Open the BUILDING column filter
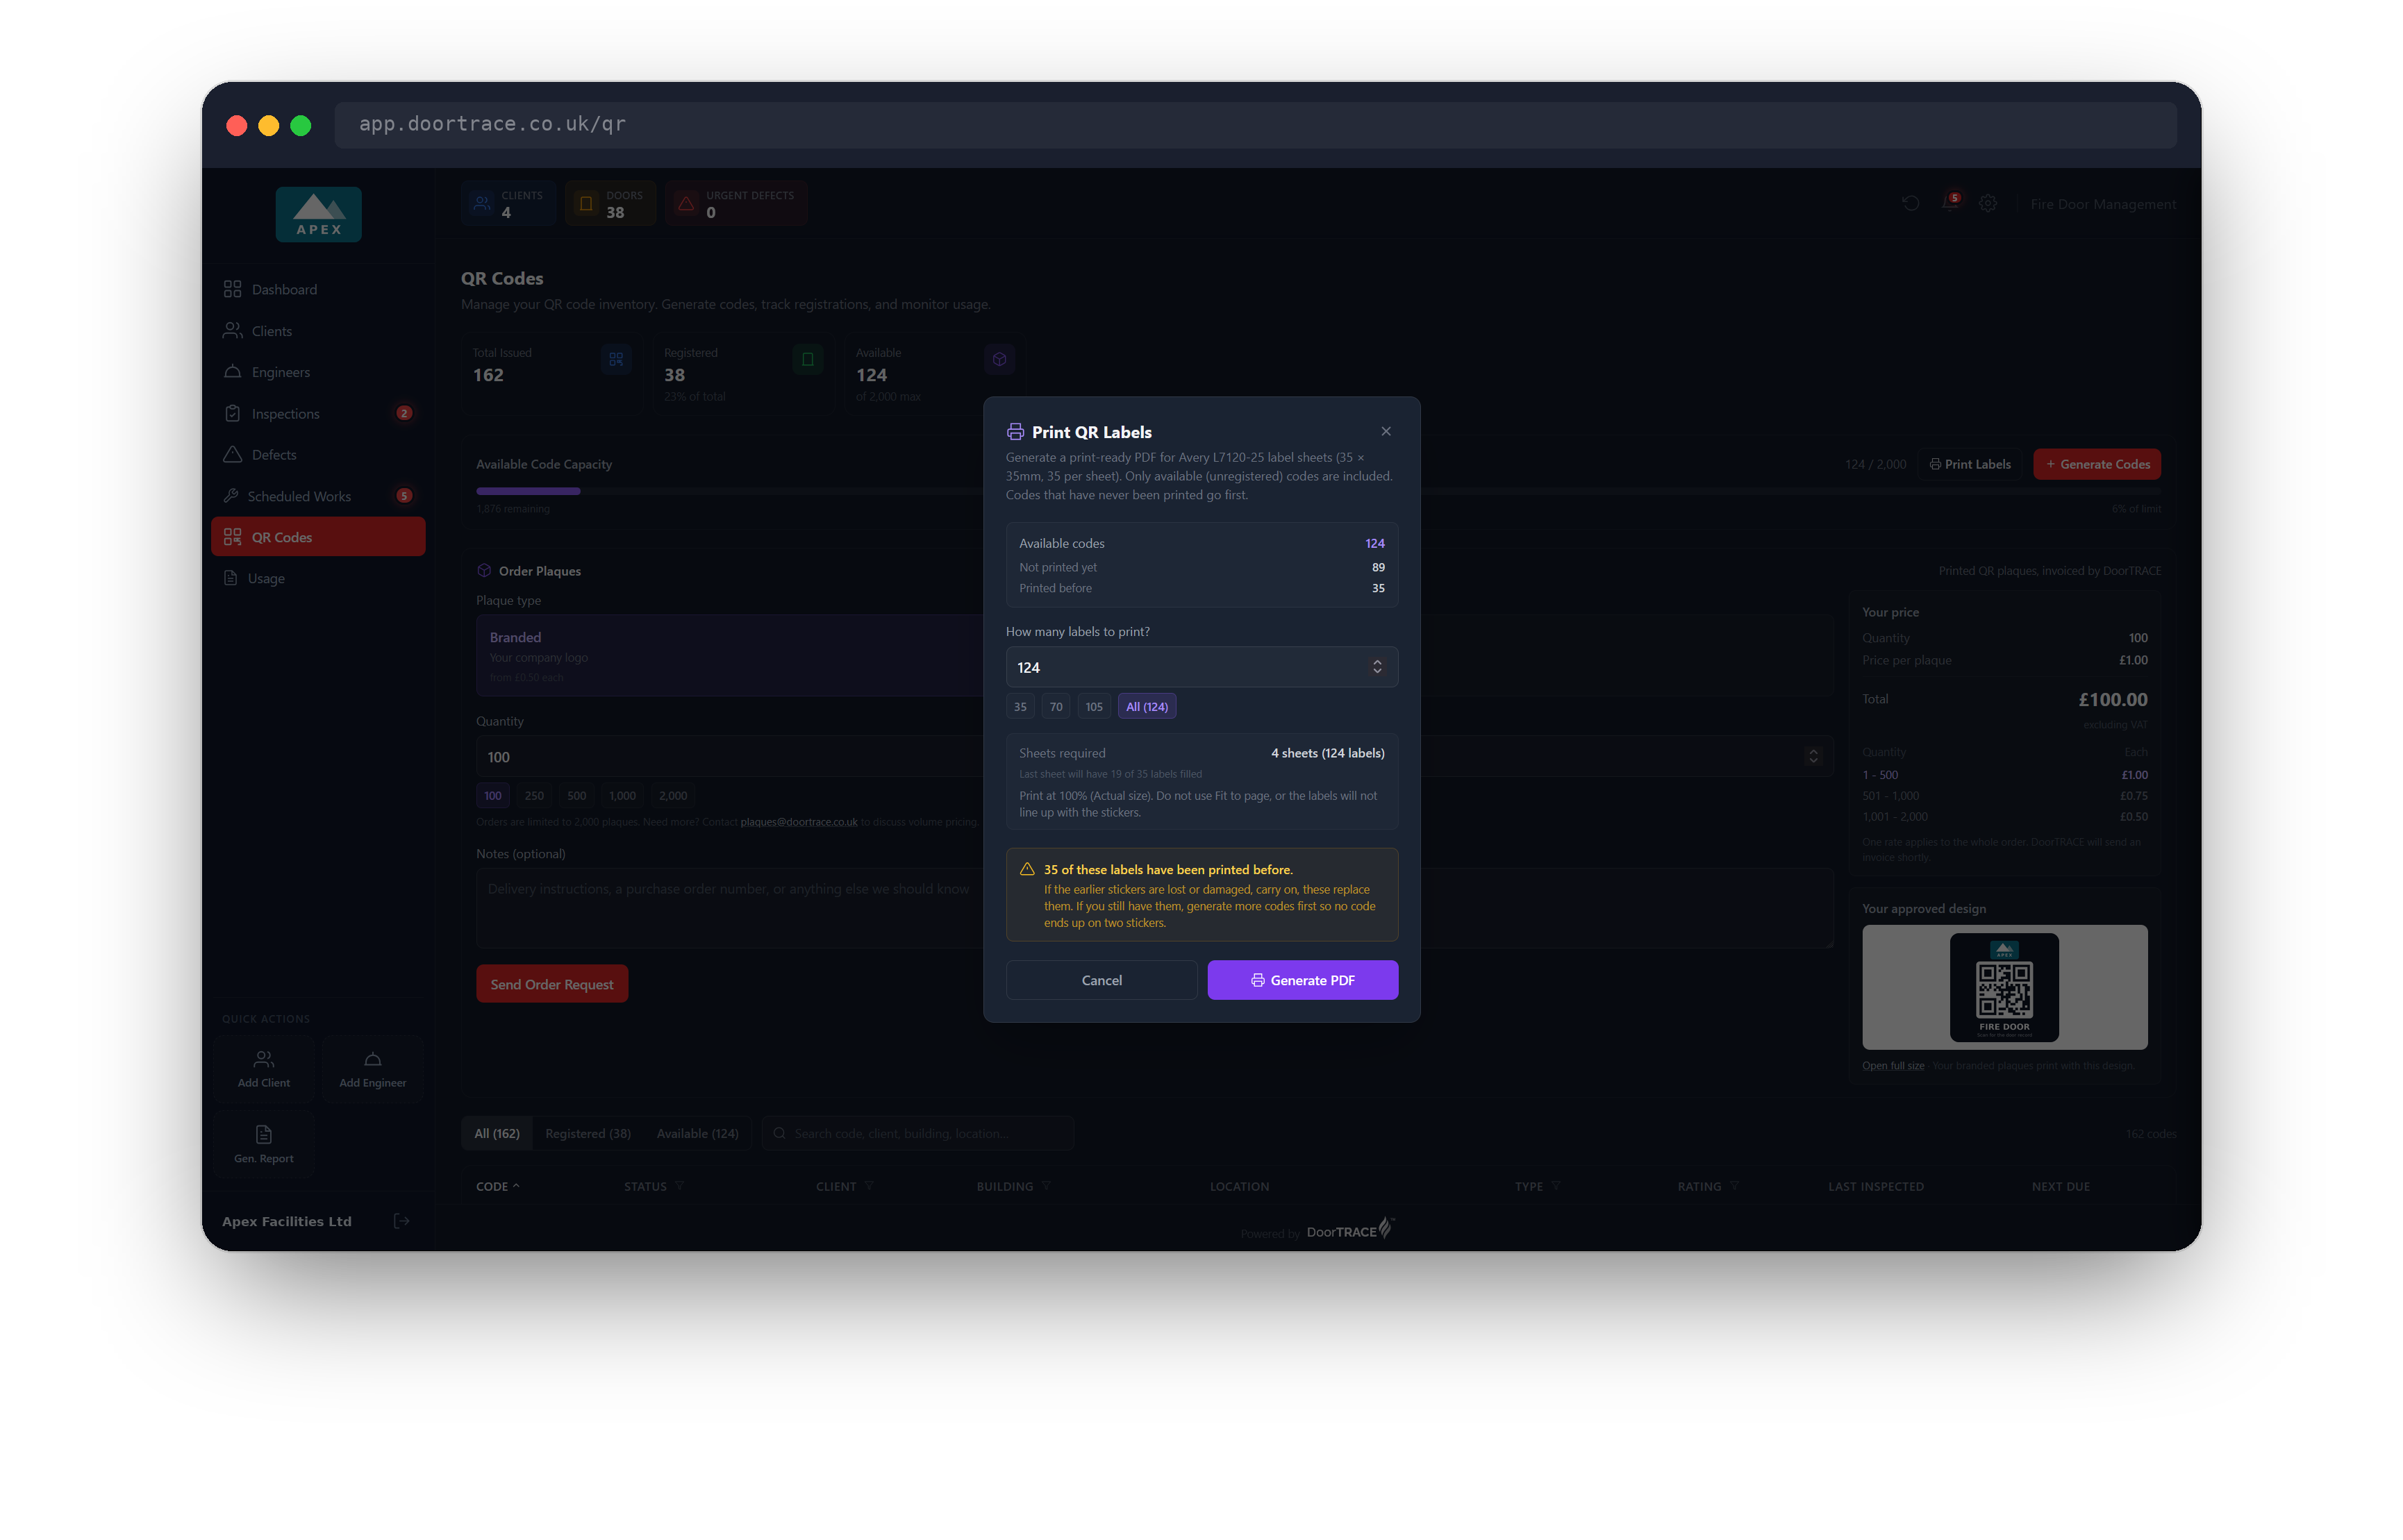Viewport: 2403px width, 1540px height. (1046, 1186)
